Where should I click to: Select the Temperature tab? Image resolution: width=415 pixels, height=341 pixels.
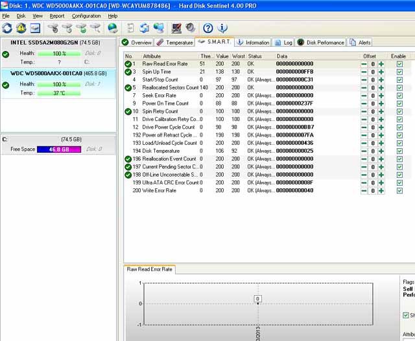pyautogui.click(x=174, y=43)
